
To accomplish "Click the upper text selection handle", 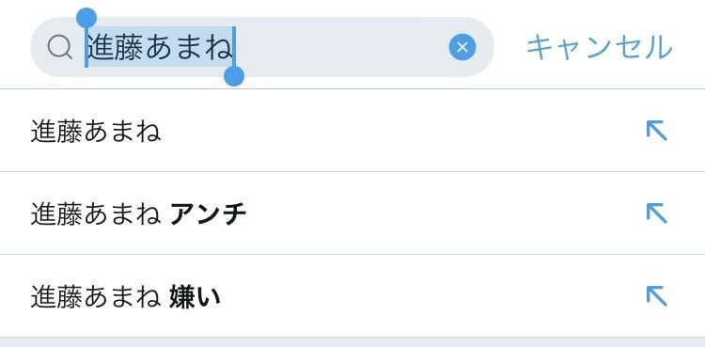I will pyautogui.click(x=86, y=18).
